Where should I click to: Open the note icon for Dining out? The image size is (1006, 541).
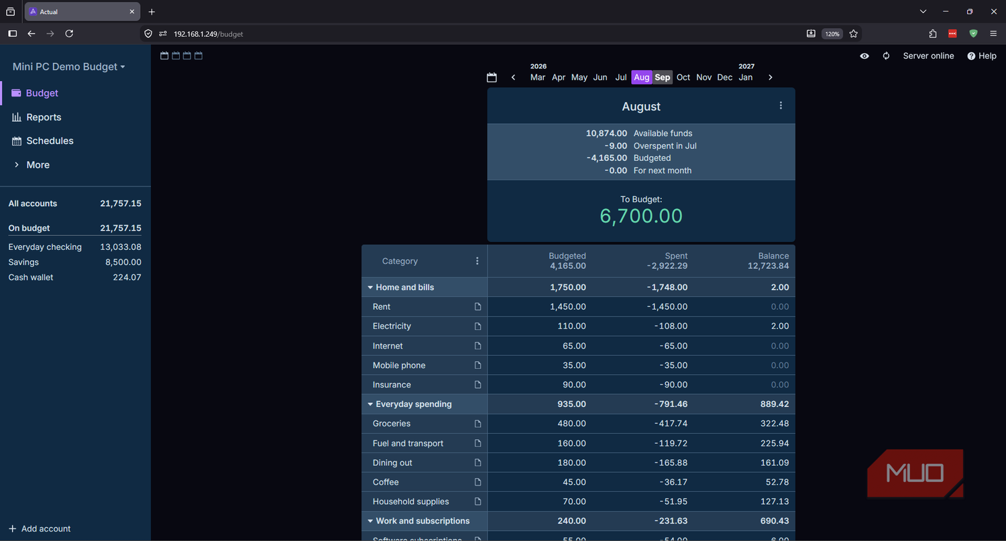pos(478,463)
